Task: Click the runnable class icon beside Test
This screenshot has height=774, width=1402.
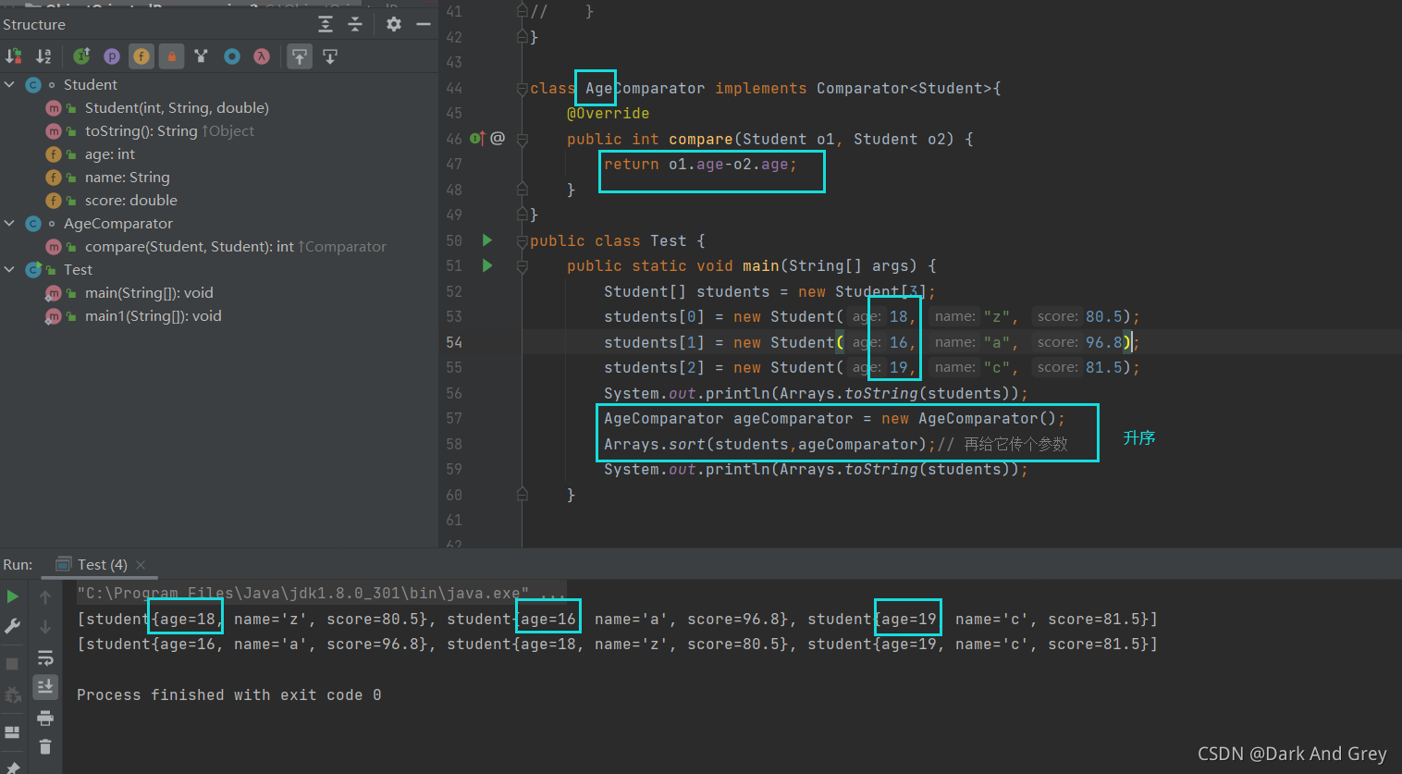Action: (x=33, y=270)
